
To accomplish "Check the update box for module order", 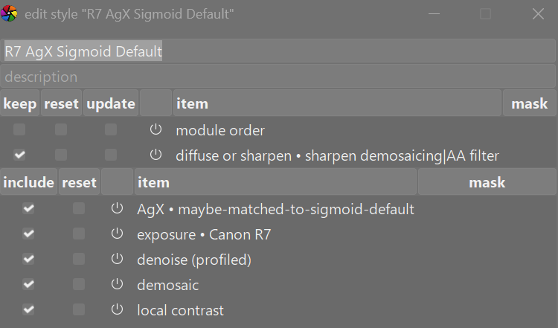I will (111, 130).
